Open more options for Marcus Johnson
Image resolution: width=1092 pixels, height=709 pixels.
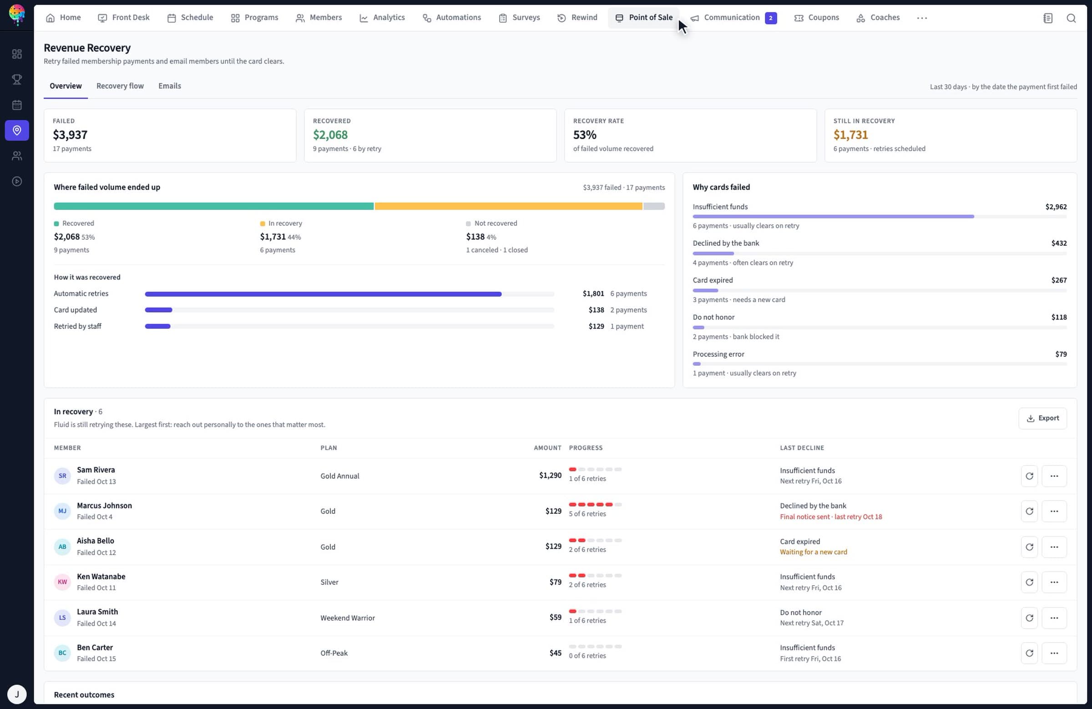[1054, 511]
